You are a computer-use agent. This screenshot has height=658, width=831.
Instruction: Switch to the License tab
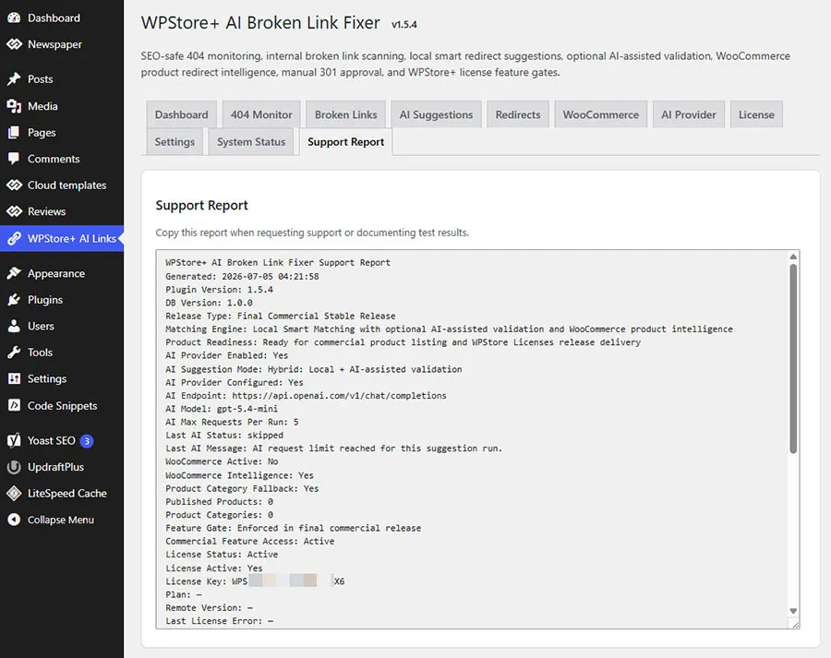(x=756, y=114)
